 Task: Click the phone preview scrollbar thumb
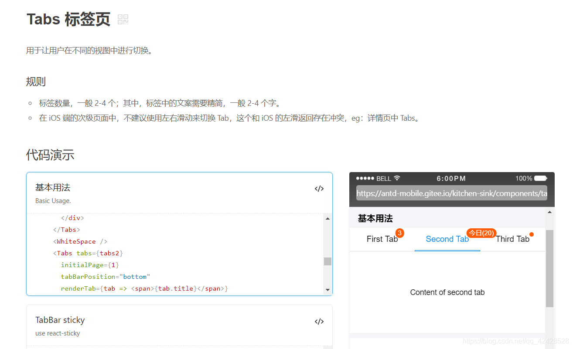point(549,268)
